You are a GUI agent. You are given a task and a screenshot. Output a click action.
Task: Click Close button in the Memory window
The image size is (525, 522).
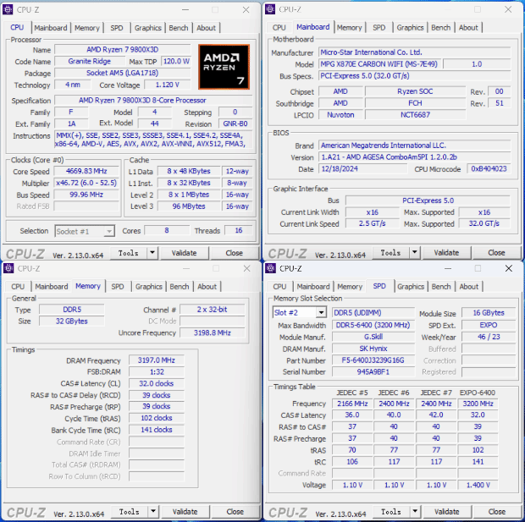tap(235, 512)
